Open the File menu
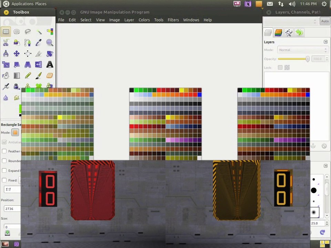 point(61,20)
